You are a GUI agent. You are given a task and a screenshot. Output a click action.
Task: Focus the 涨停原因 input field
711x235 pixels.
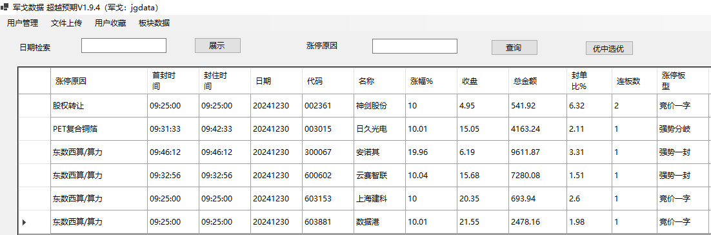(x=414, y=46)
